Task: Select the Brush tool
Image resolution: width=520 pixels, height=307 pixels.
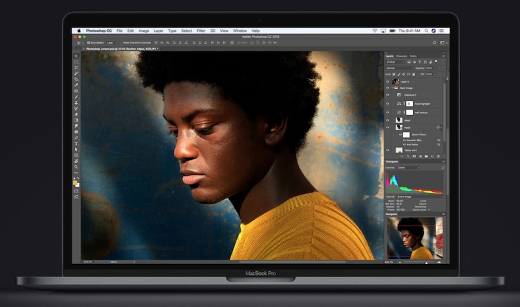Action: coord(76,97)
